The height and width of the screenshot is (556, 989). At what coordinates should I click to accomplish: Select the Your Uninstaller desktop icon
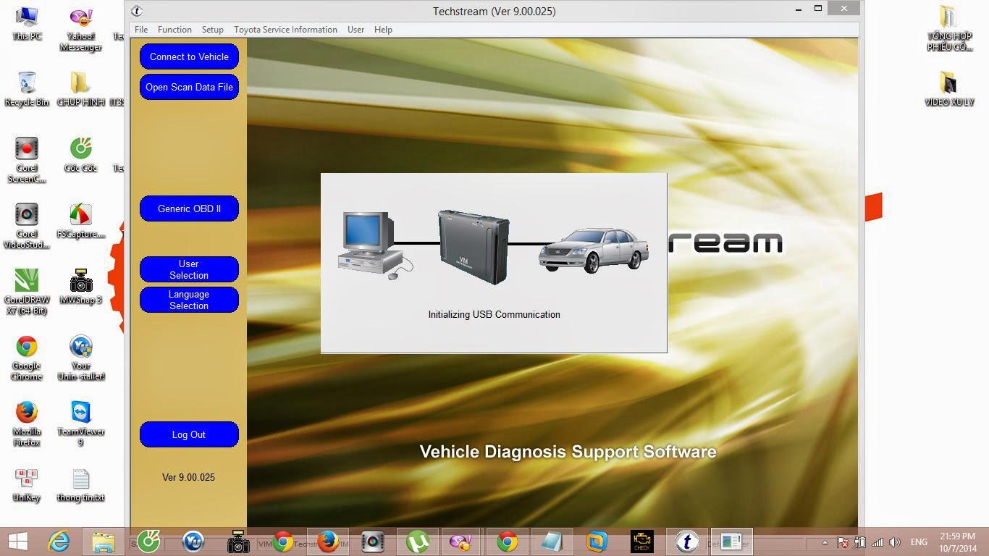pyautogui.click(x=80, y=358)
